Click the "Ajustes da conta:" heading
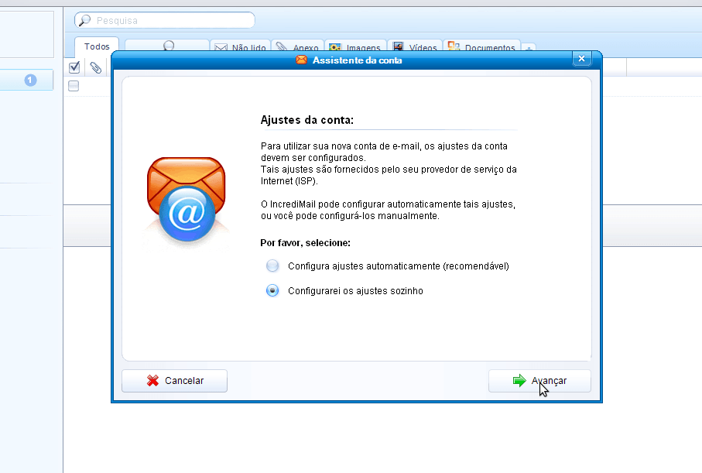Screen dimensions: 702x473 point(307,120)
